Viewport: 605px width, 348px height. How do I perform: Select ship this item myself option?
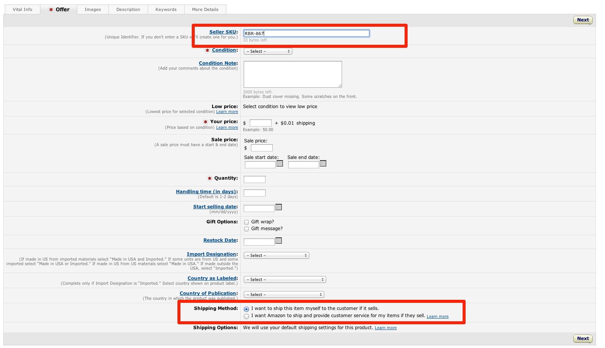246,309
